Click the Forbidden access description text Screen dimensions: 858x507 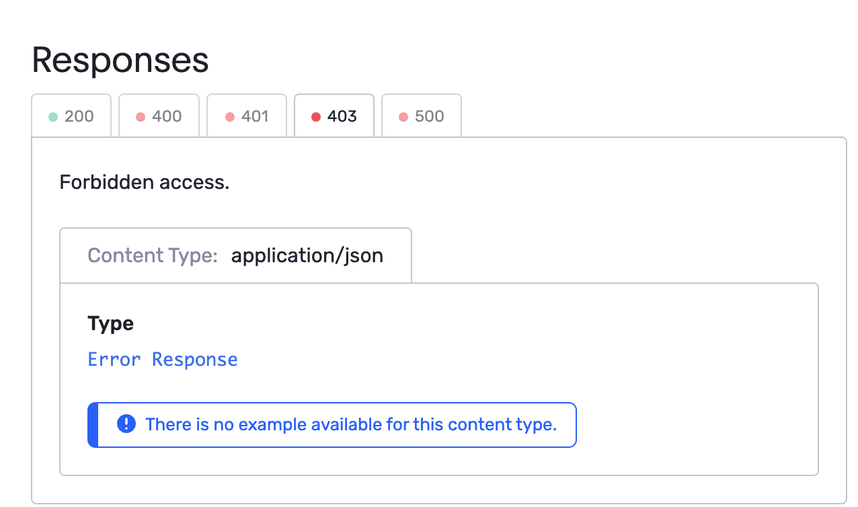[144, 182]
